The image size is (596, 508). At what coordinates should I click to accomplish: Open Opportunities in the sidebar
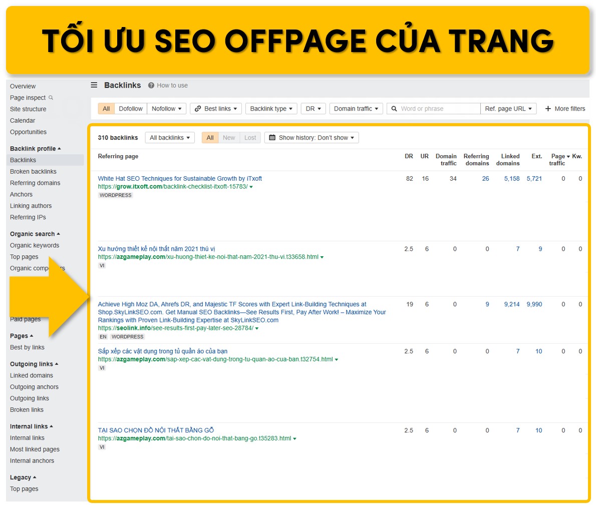point(28,132)
